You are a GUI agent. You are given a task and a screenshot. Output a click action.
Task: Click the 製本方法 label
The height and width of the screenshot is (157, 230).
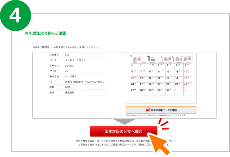click(x=54, y=76)
